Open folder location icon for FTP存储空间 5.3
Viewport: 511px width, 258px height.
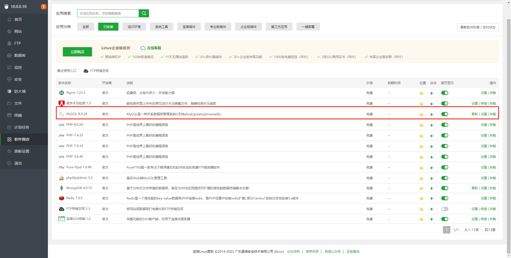(422, 209)
